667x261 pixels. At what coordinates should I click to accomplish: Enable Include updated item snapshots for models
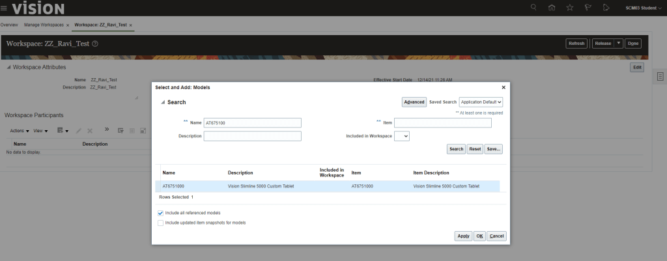(x=161, y=223)
